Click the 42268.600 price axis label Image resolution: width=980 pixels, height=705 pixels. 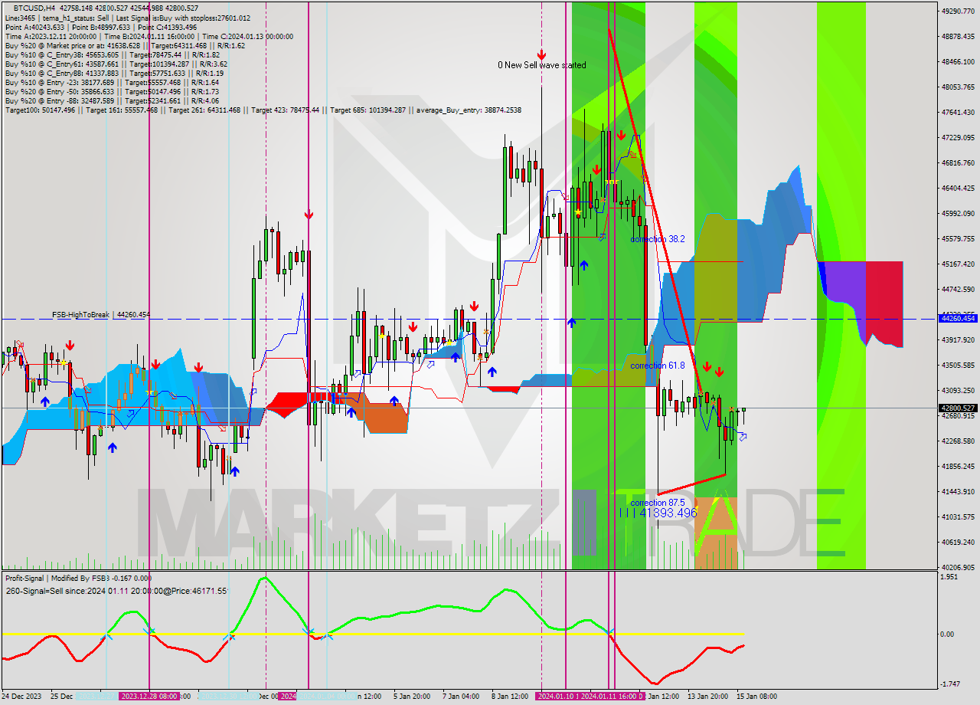958,441
